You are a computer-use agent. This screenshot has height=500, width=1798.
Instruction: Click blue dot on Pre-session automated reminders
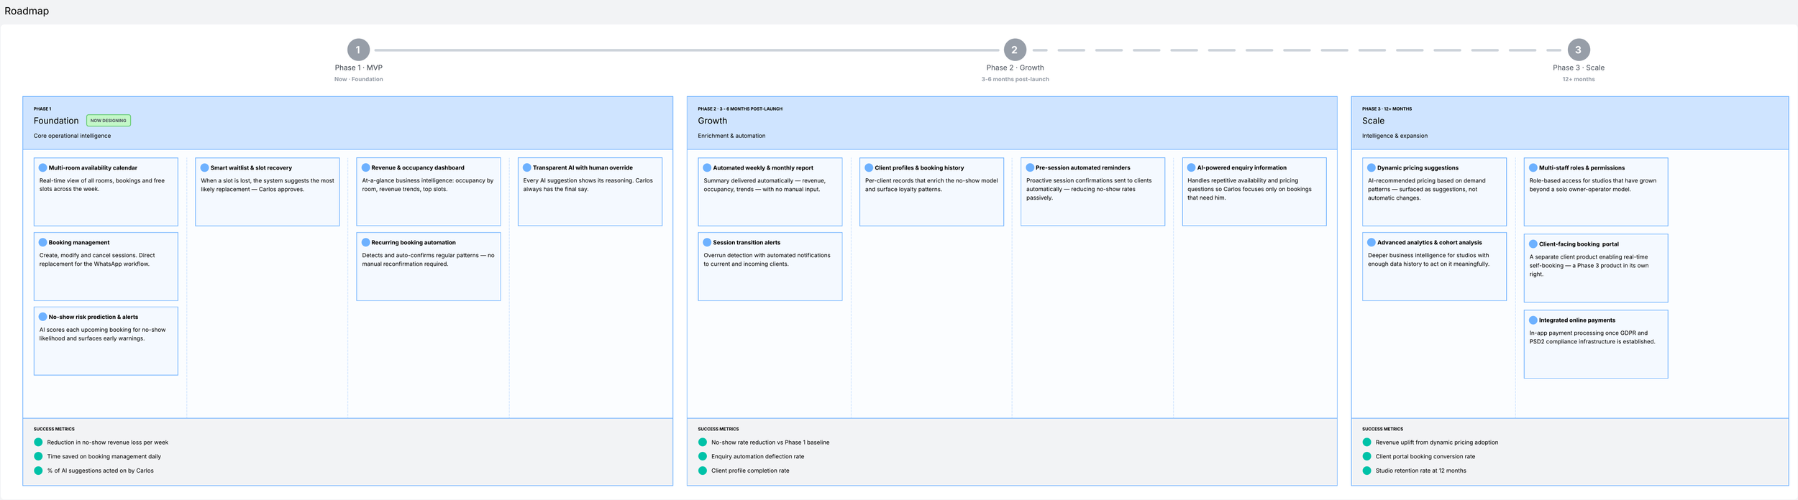click(1030, 167)
